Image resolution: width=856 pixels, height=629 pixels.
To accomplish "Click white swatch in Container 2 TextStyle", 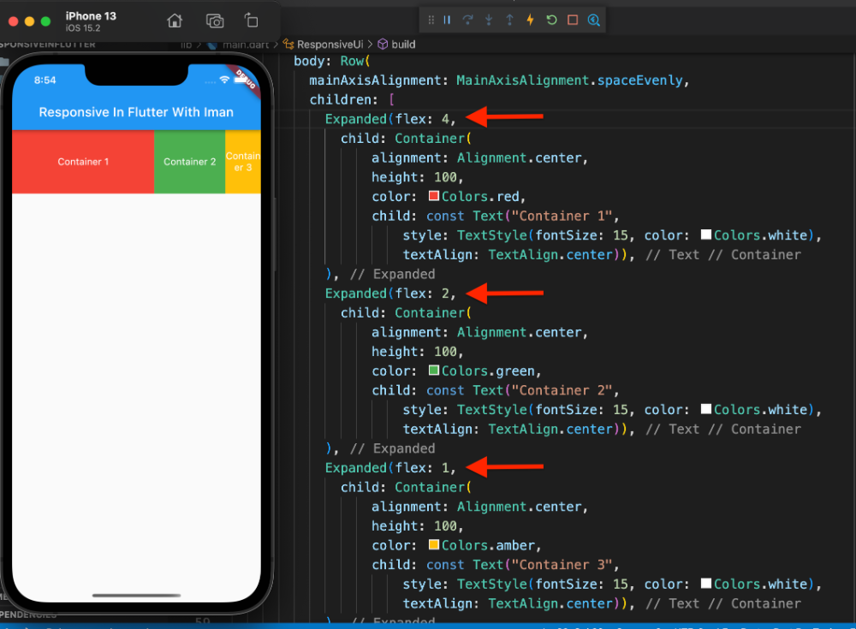I will click(x=706, y=409).
